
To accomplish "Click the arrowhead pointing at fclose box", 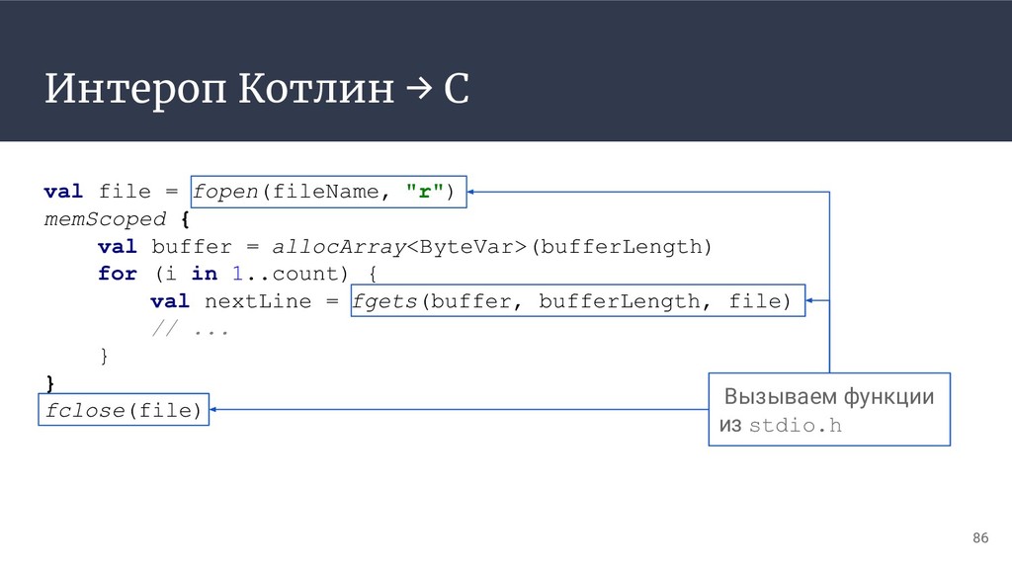I will [x=213, y=409].
